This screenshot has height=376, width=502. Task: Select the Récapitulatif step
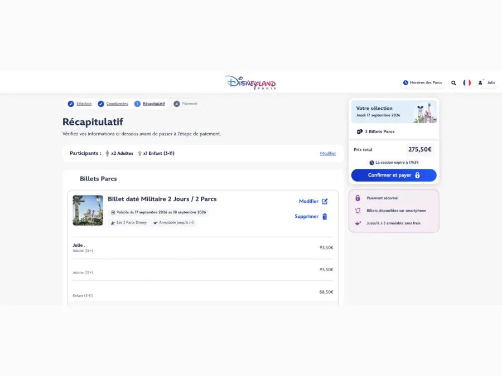coord(154,104)
